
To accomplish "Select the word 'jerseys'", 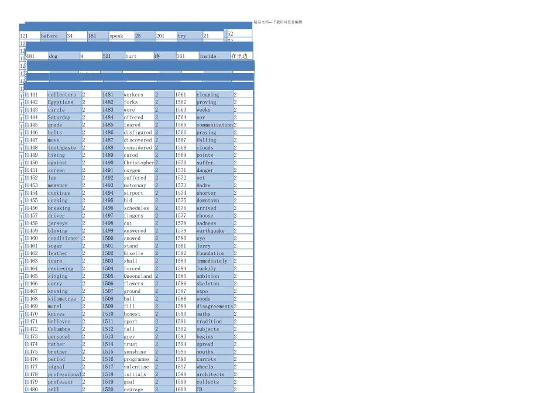I will 58,223.
